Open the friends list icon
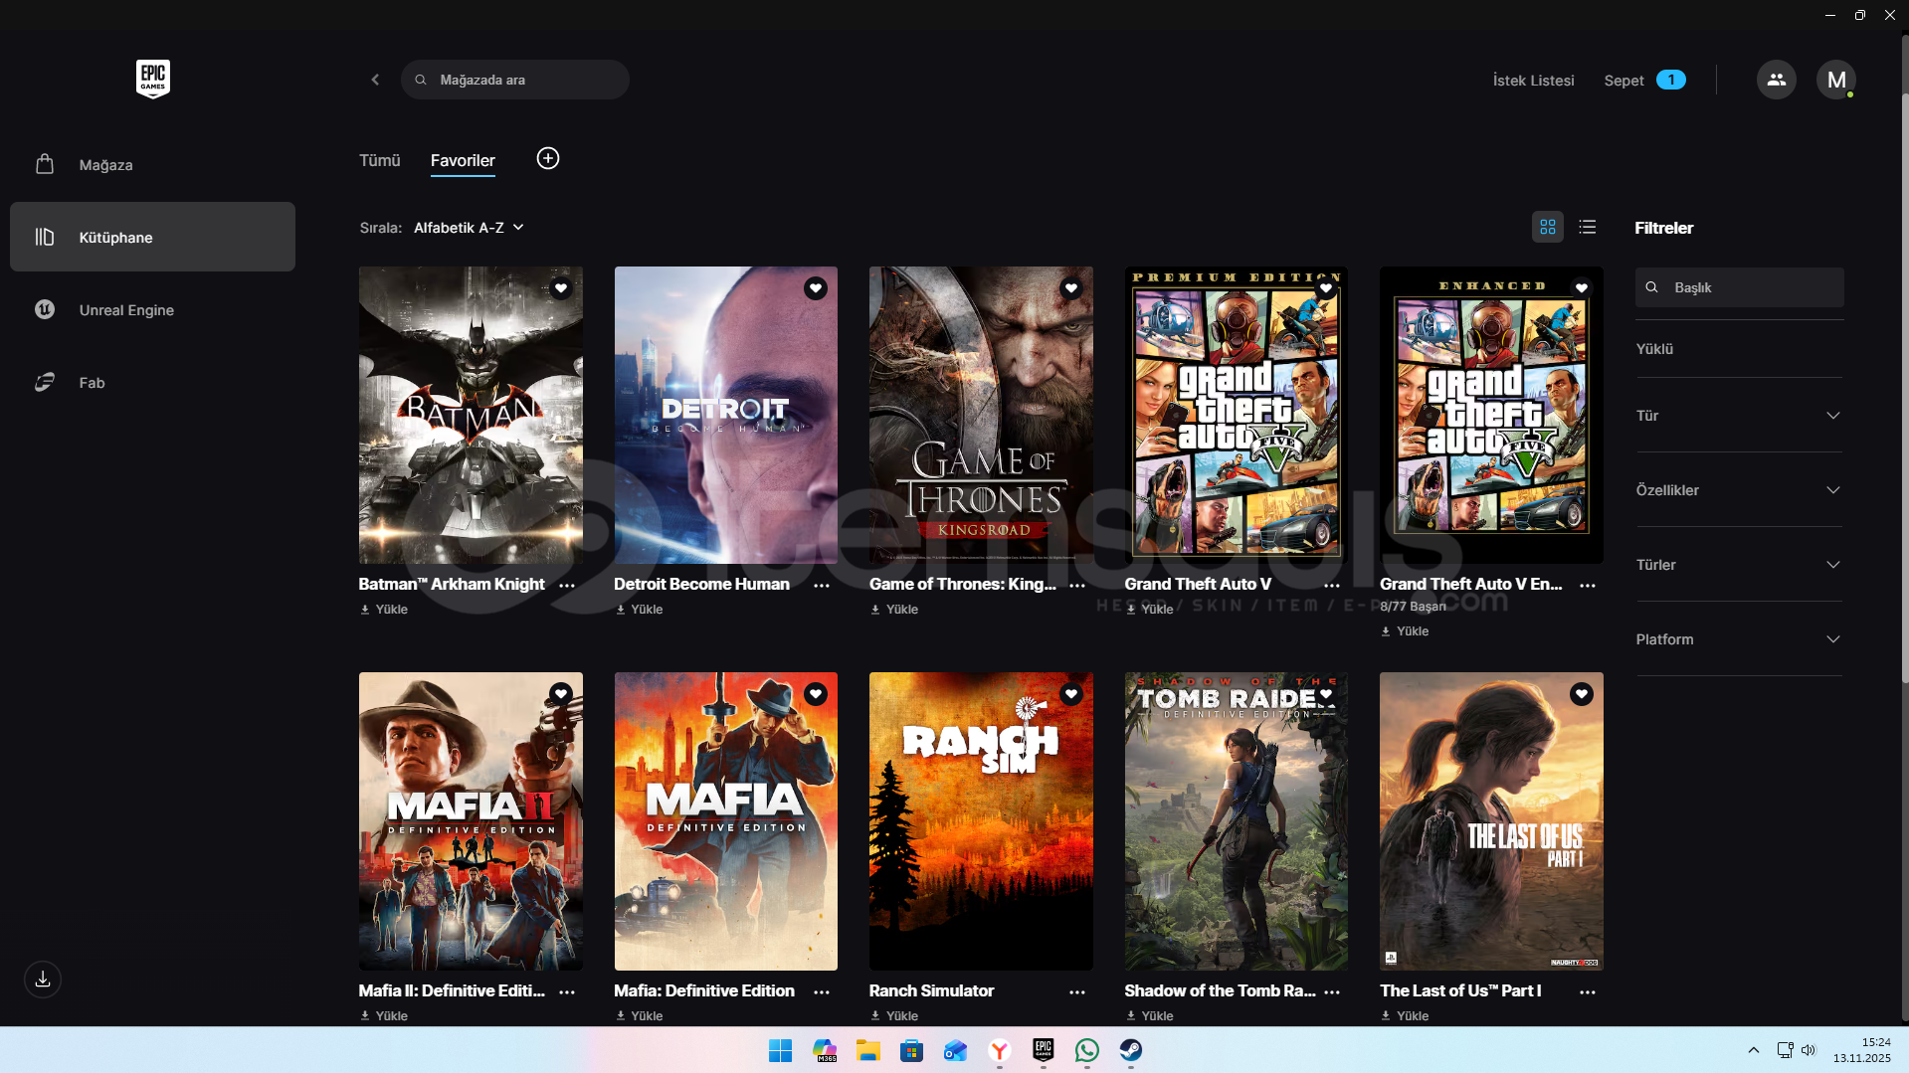This screenshot has height=1073, width=1909. click(x=1776, y=80)
